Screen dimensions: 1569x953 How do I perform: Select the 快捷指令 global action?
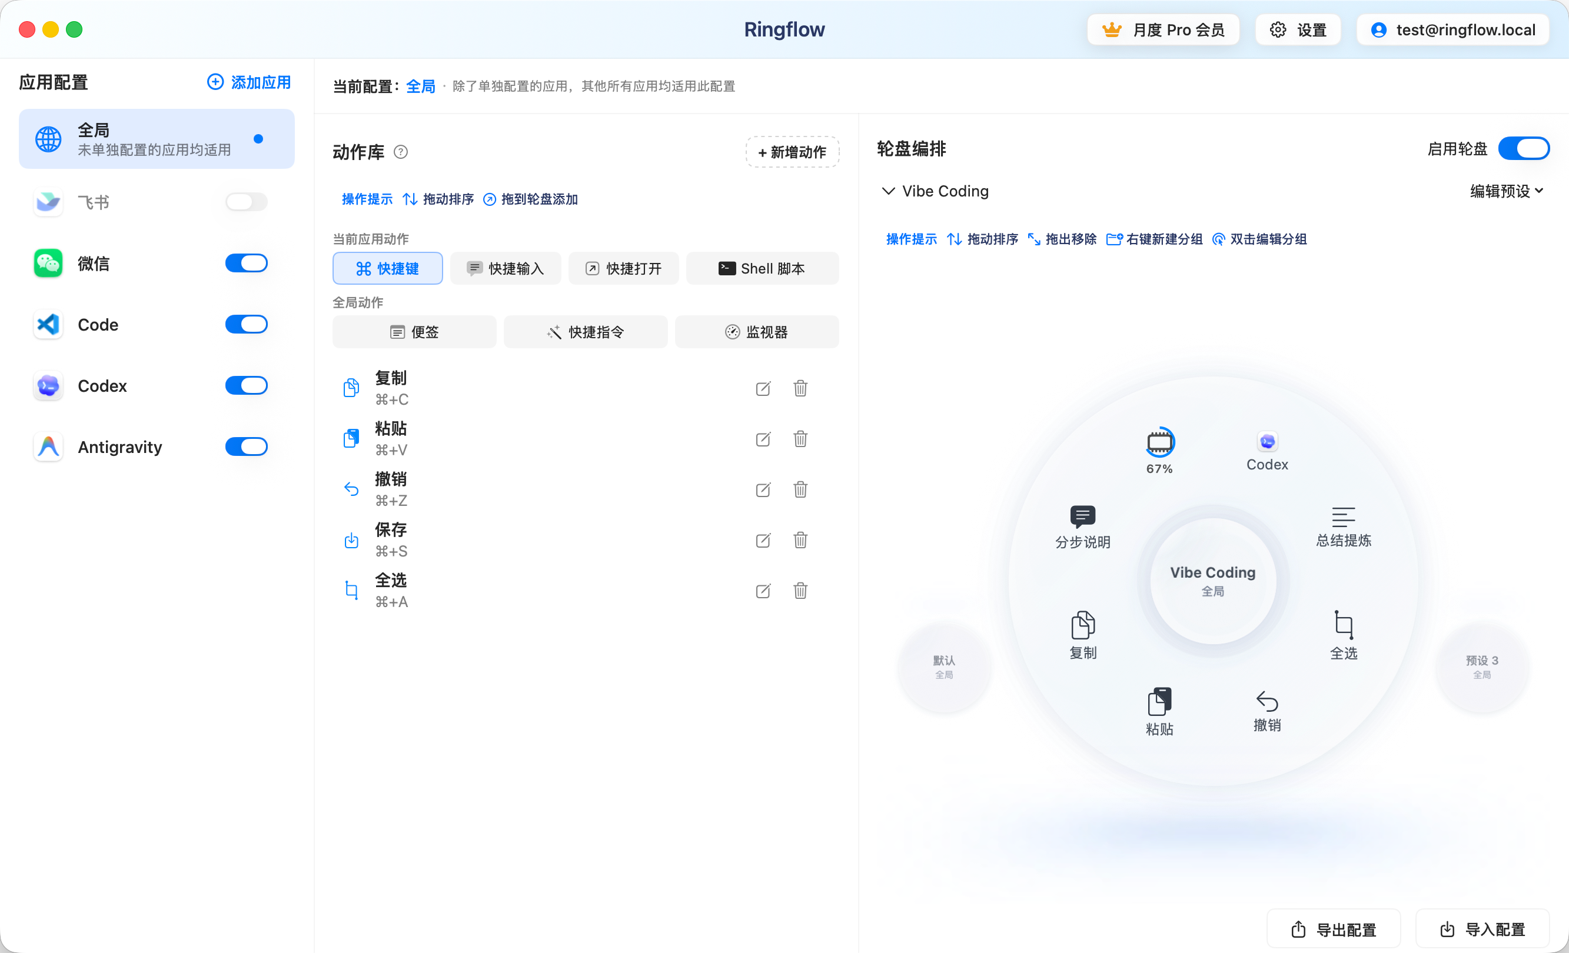click(x=586, y=332)
